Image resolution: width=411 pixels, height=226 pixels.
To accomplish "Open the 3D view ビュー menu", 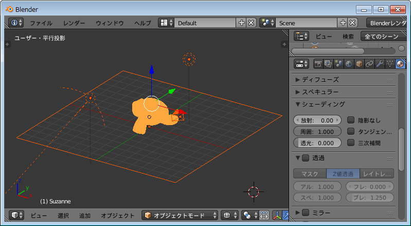I will [39, 216].
